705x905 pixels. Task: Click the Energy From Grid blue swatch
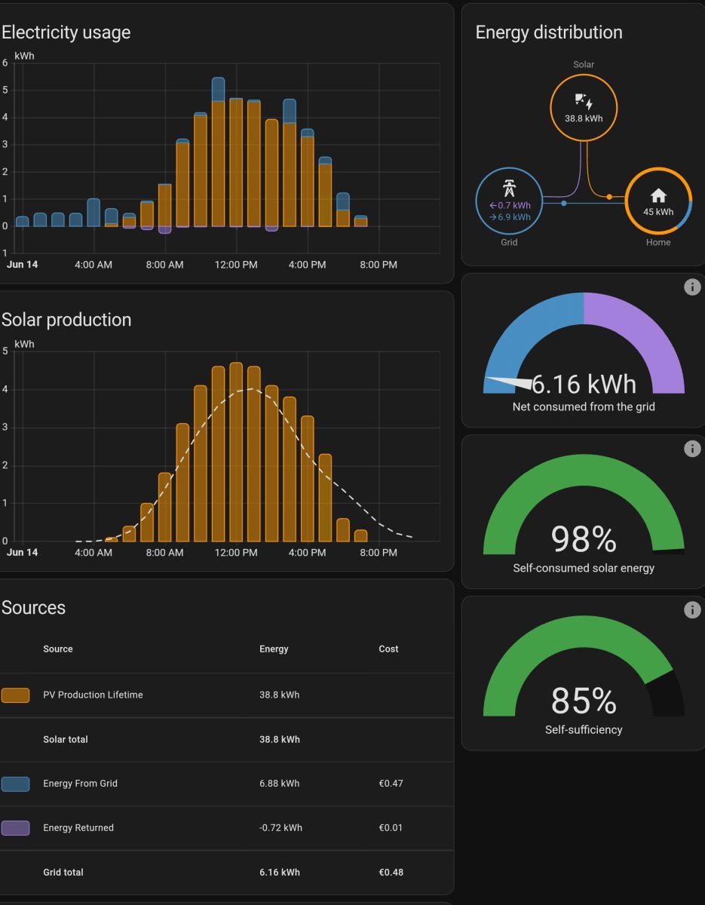pyautogui.click(x=16, y=784)
